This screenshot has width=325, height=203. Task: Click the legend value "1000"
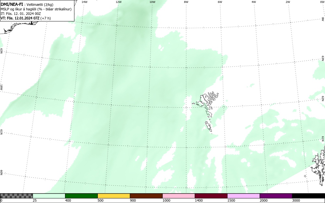point(166,200)
